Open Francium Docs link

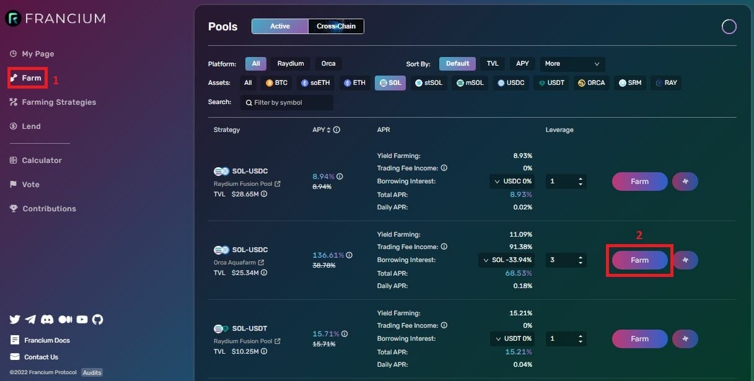(46, 340)
